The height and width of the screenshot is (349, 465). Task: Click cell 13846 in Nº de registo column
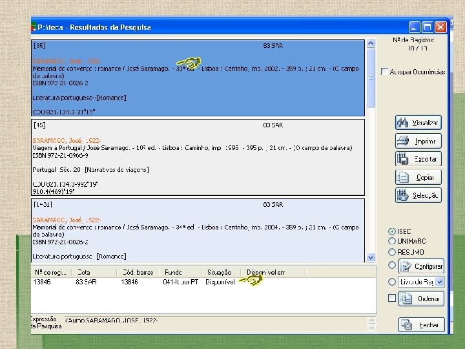tap(42, 282)
